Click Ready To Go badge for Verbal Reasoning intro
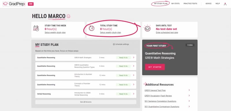The height and width of the screenshot is (111, 231). coord(124,94)
